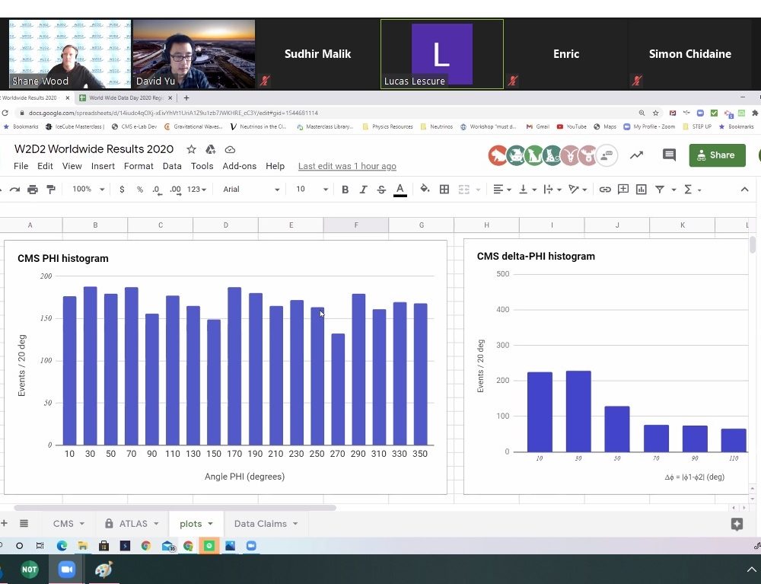Viewport: 761px width, 584px height.
Task: Open the zoom level 100% dropdown
Action: click(88, 190)
